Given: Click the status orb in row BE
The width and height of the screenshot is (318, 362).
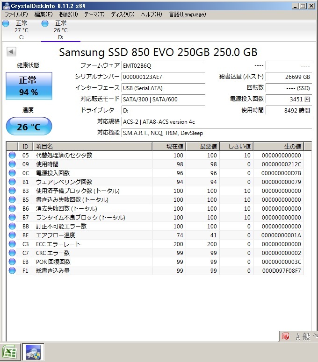Looking at the screenshot, I should click(12, 235).
